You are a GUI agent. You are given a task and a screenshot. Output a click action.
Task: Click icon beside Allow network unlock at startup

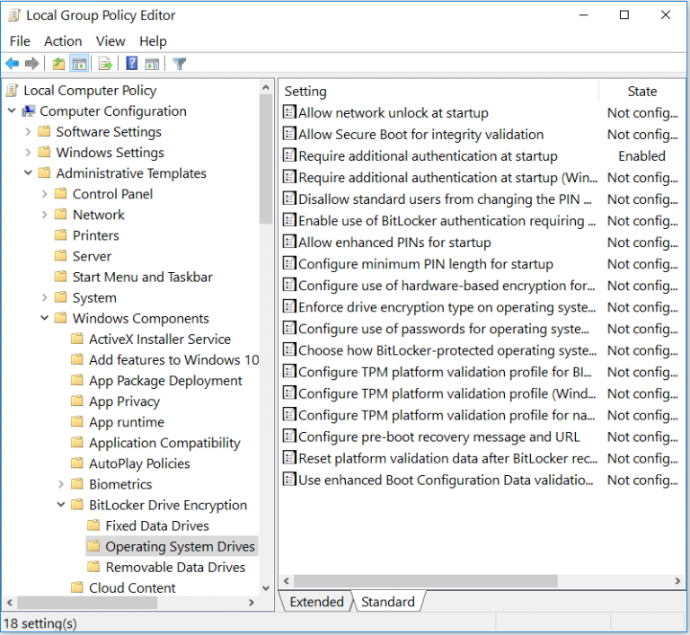(x=289, y=112)
